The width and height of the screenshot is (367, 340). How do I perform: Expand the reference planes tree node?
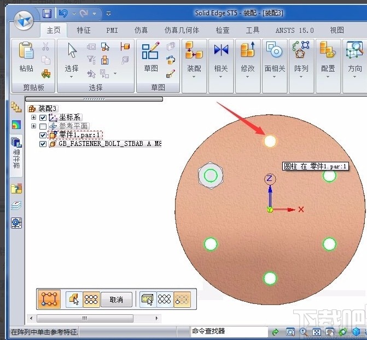(x=33, y=126)
